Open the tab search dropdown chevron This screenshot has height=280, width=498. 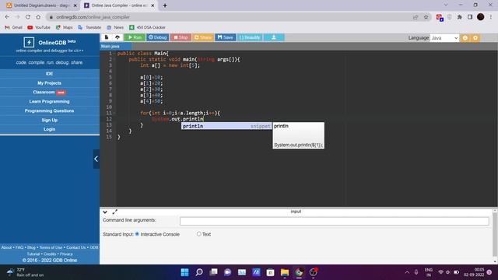pyautogui.click(x=446, y=5)
